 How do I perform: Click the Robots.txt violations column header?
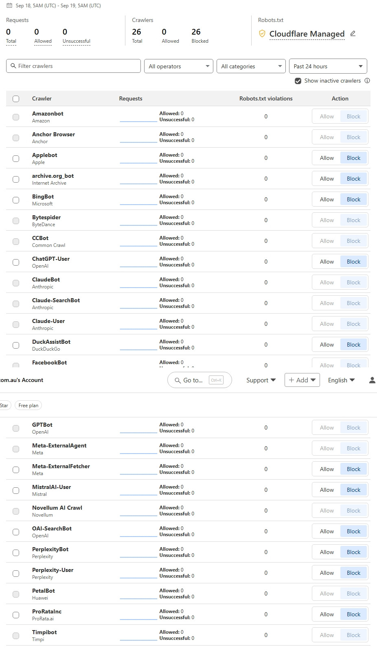coord(266,98)
